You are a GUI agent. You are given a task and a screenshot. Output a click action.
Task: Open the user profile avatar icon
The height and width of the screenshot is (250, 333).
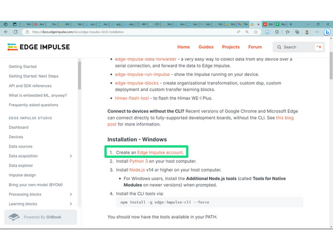(x=307, y=32)
